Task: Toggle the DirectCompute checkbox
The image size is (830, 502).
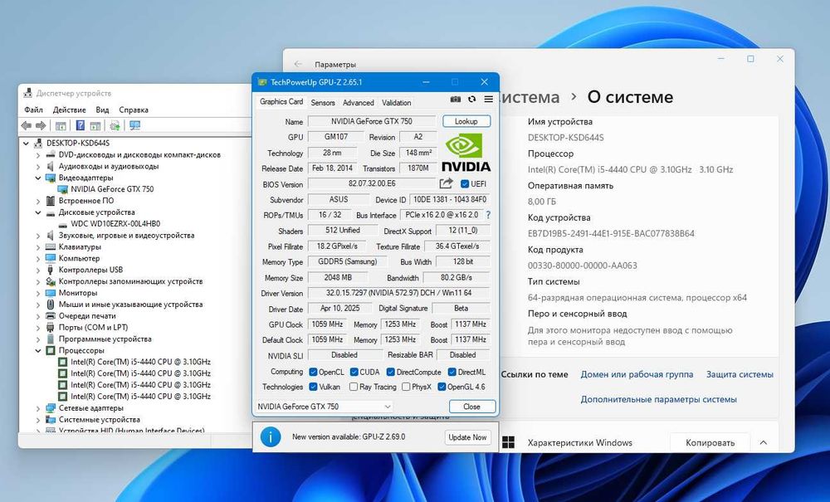Action: click(391, 372)
